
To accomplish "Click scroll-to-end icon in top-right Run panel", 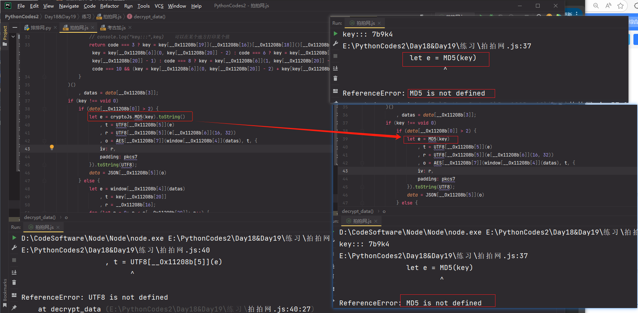I will [335, 68].
